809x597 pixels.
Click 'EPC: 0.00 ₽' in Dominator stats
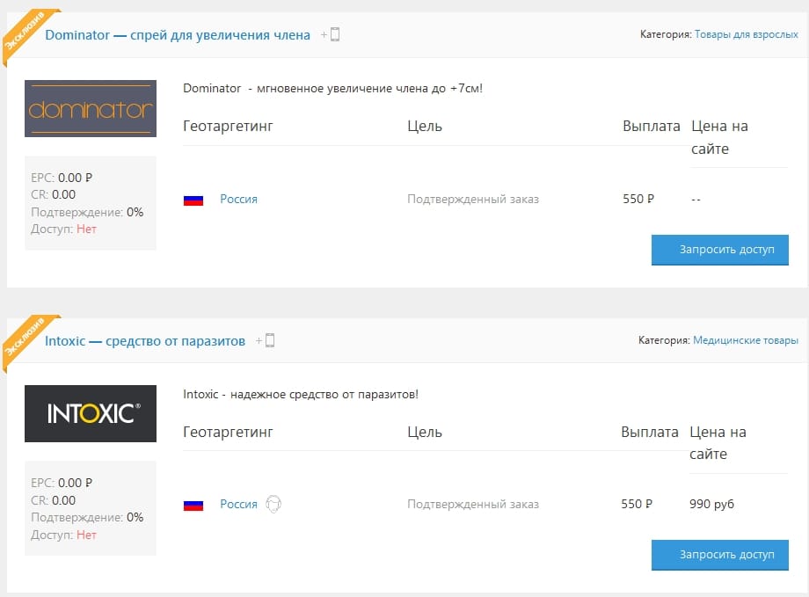click(x=62, y=178)
